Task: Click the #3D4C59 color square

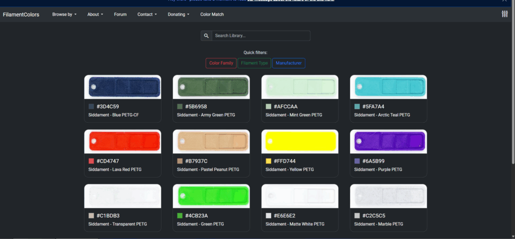Action: [x=92, y=107]
